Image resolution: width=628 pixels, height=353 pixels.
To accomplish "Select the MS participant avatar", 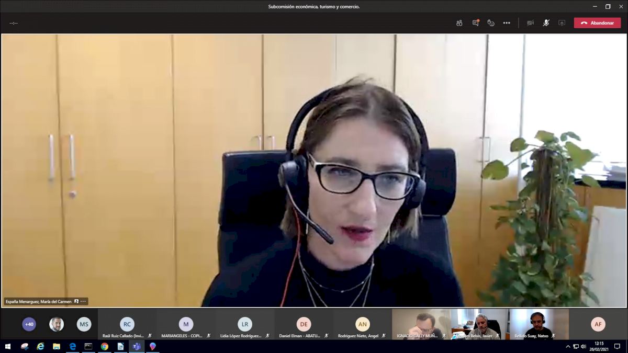I will pyautogui.click(x=84, y=324).
